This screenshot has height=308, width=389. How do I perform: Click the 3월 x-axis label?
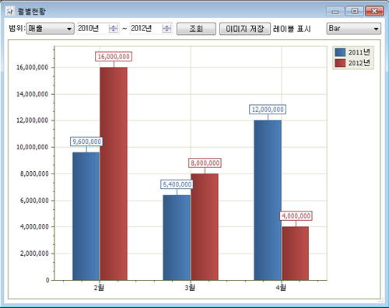(x=190, y=288)
